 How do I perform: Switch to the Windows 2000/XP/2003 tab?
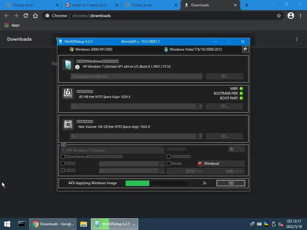(x=91, y=49)
